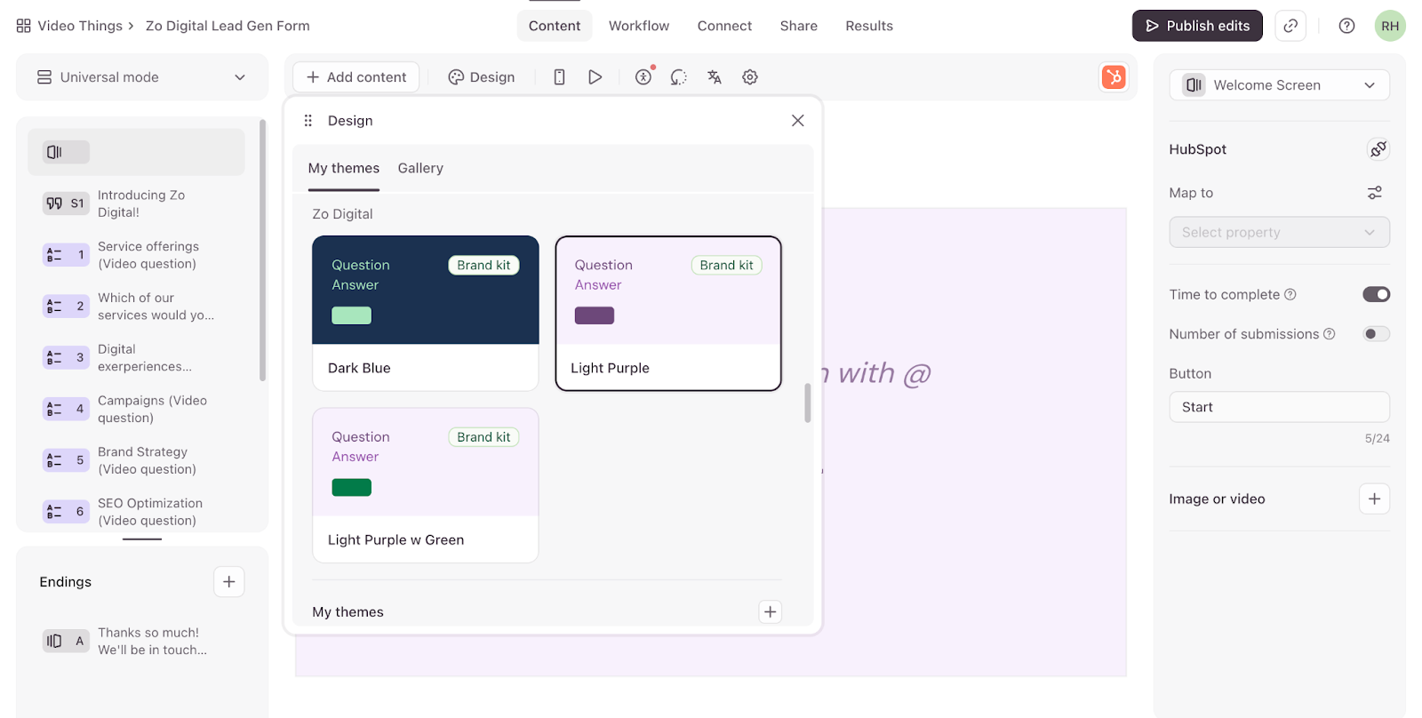Screen dimensions: 1422x718
Task: Expand the Universal mode dropdown
Action: [x=142, y=77]
